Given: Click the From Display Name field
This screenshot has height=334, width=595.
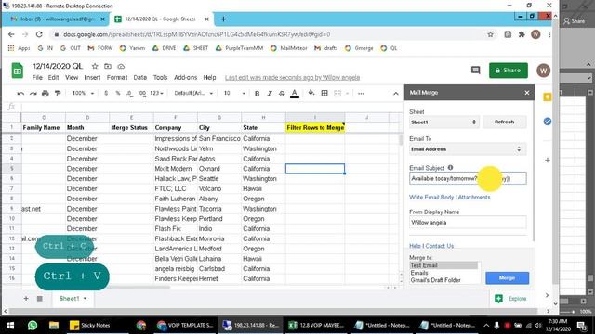Looking at the screenshot, I should [x=468, y=223].
